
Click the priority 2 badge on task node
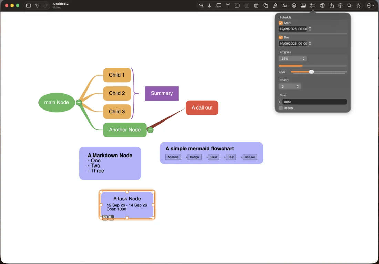click(x=105, y=218)
